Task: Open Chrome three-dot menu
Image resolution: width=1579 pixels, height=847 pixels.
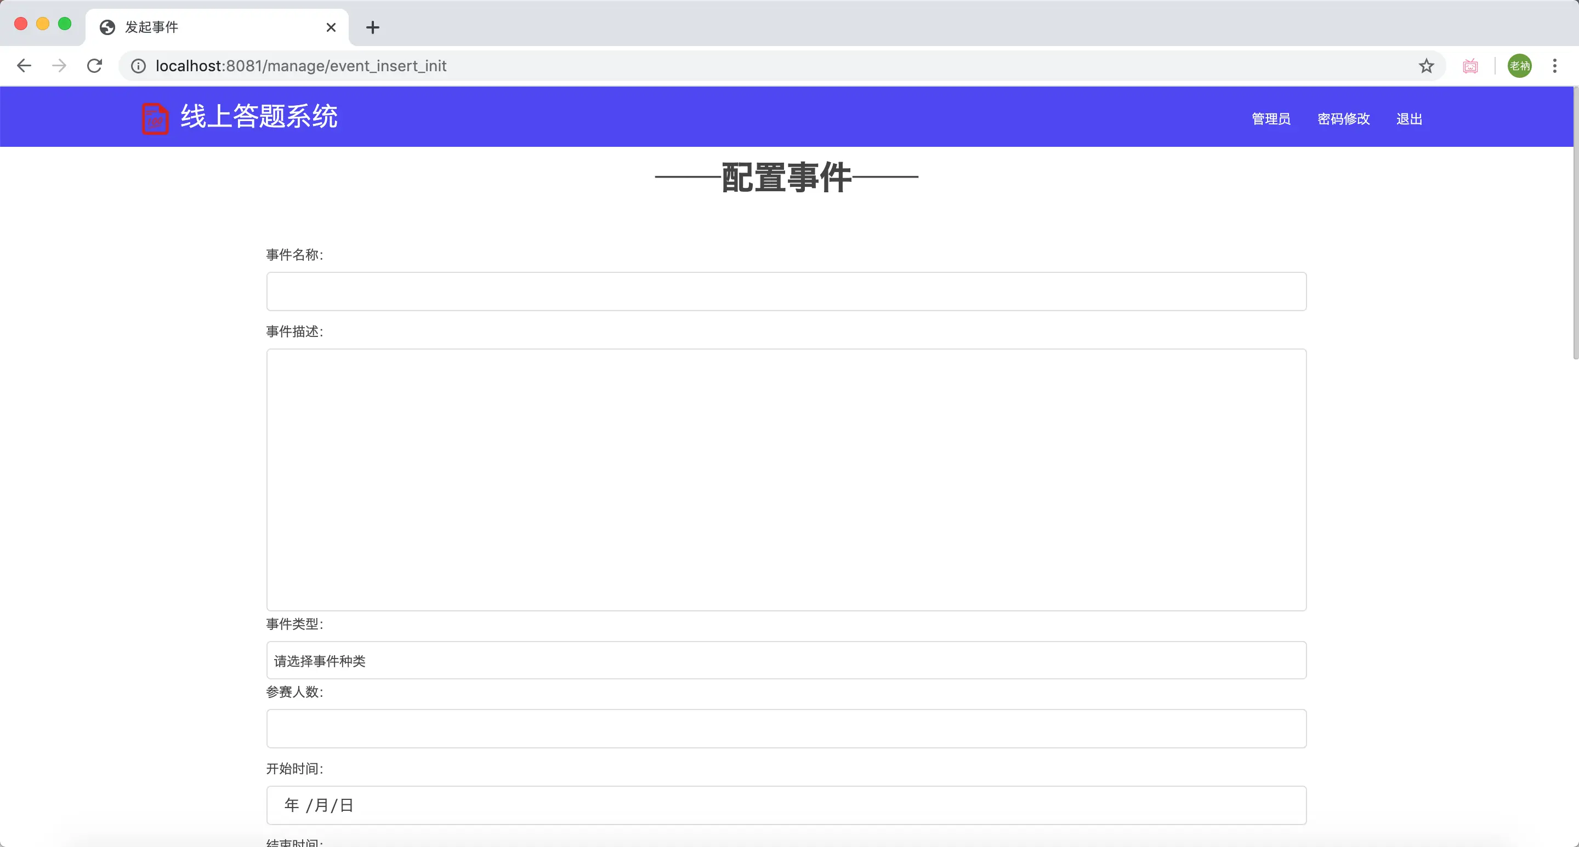Action: pyautogui.click(x=1554, y=66)
